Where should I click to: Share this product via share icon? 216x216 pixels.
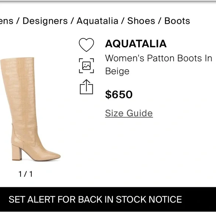click(x=86, y=87)
